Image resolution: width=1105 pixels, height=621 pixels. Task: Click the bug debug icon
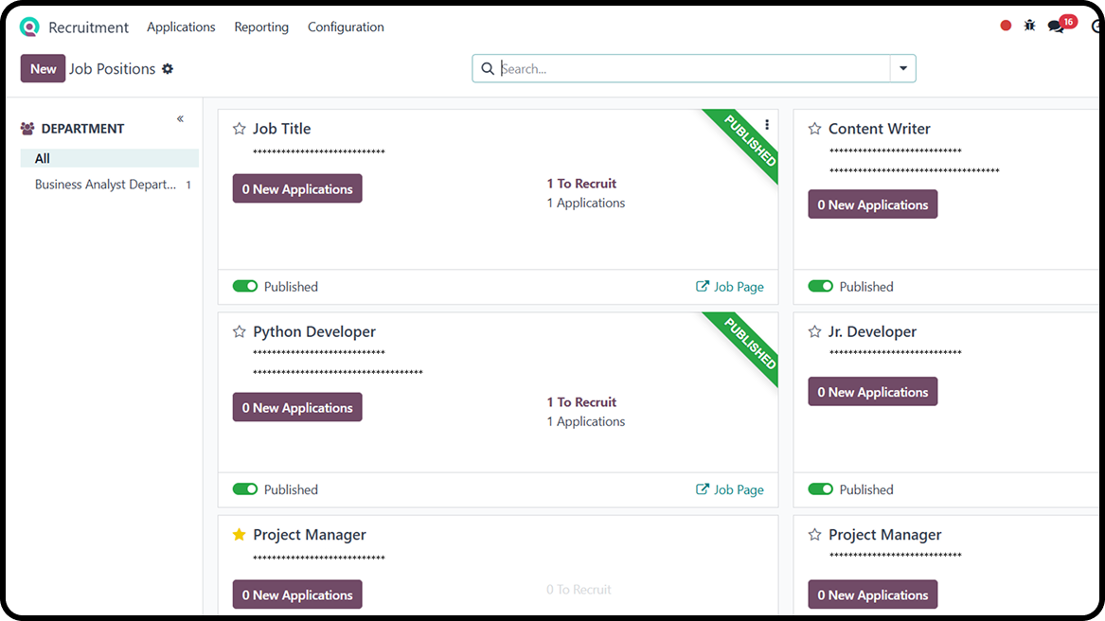pos(1030,26)
